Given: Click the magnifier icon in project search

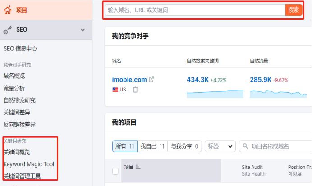Looking at the screenshot, I should click(x=245, y=146).
